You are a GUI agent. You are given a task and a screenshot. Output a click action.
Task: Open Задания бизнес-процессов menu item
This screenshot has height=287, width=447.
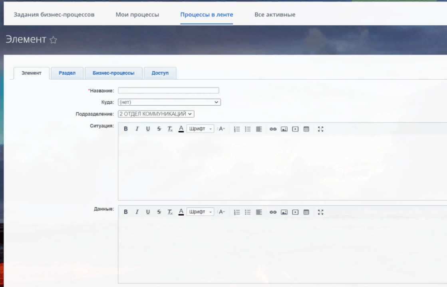(54, 14)
